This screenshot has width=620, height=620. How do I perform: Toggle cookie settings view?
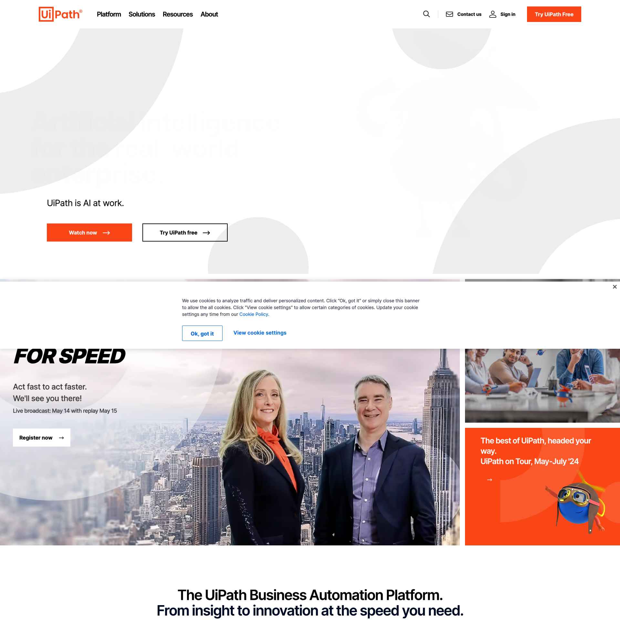point(260,333)
